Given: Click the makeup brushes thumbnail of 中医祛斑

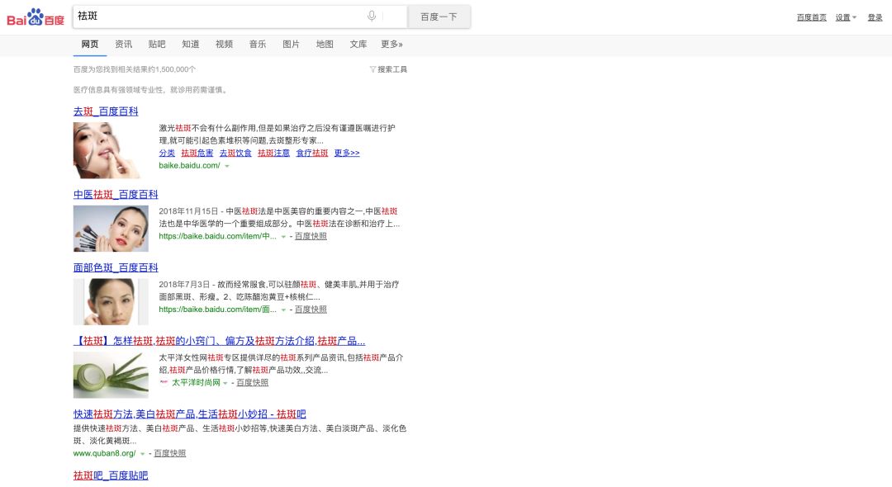Looking at the screenshot, I should 111,229.
